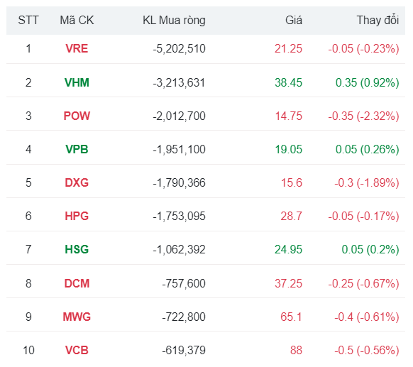The width and height of the screenshot is (413, 367).
Task: Select the VCB ticker symbol
Action: coord(77,351)
